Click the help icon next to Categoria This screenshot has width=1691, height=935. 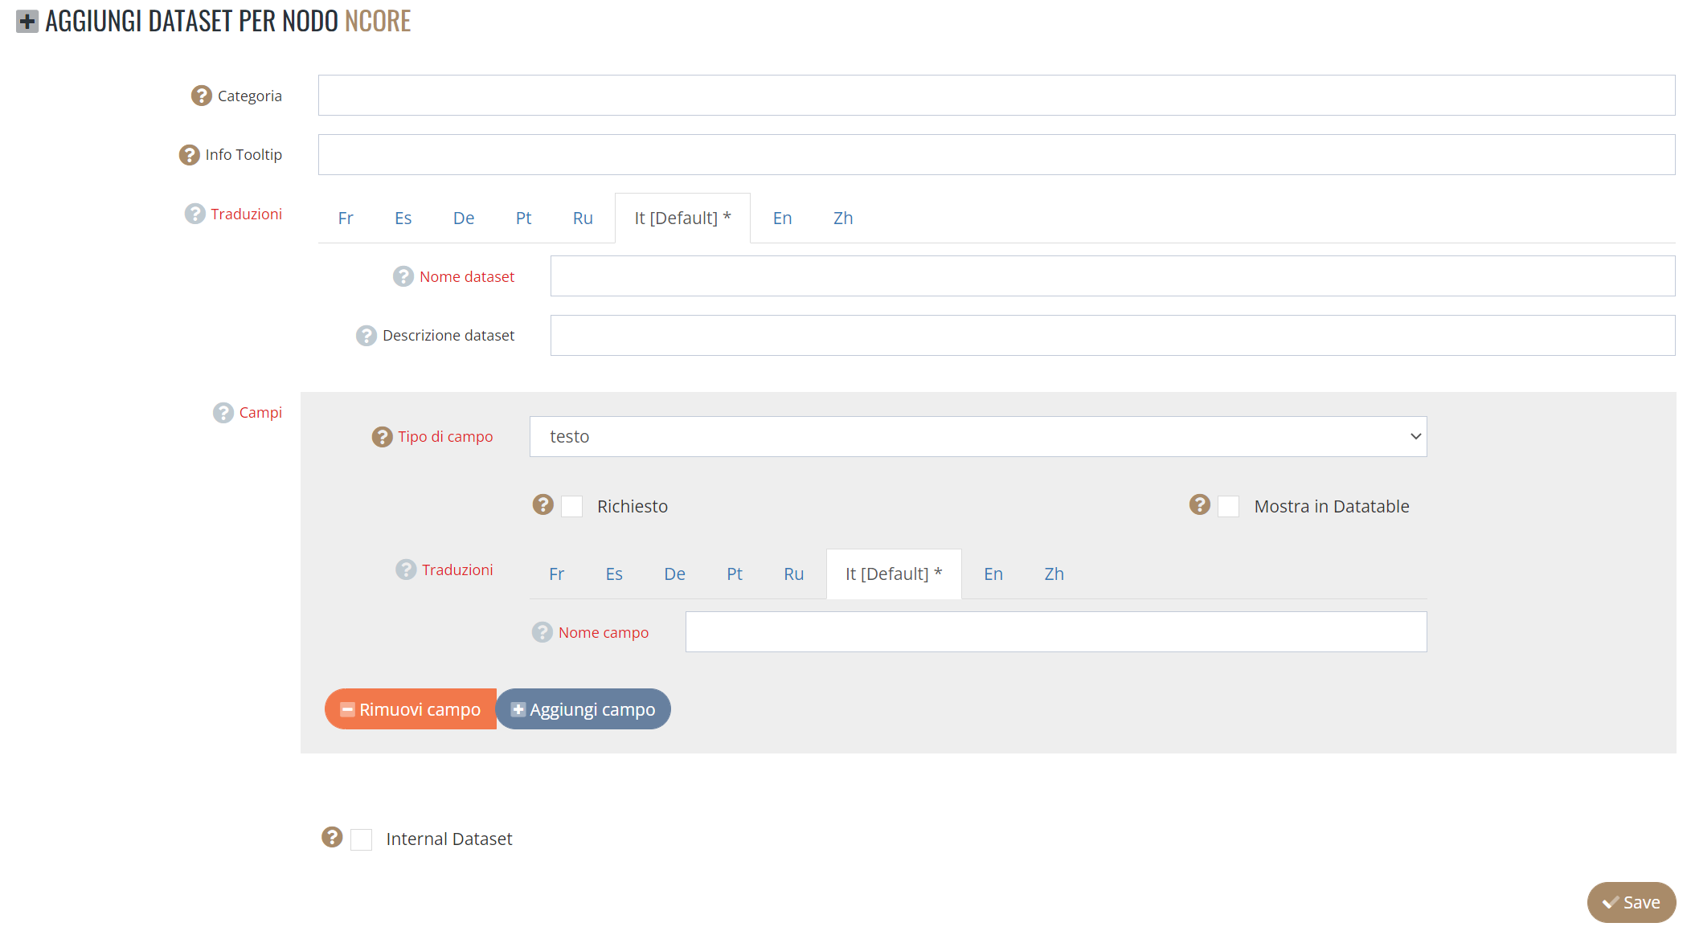click(x=201, y=96)
